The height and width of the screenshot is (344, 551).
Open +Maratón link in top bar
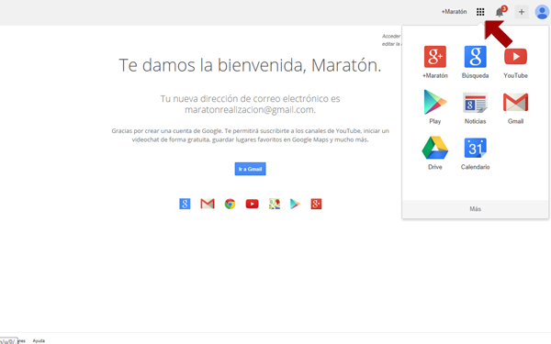[x=454, y=12]
